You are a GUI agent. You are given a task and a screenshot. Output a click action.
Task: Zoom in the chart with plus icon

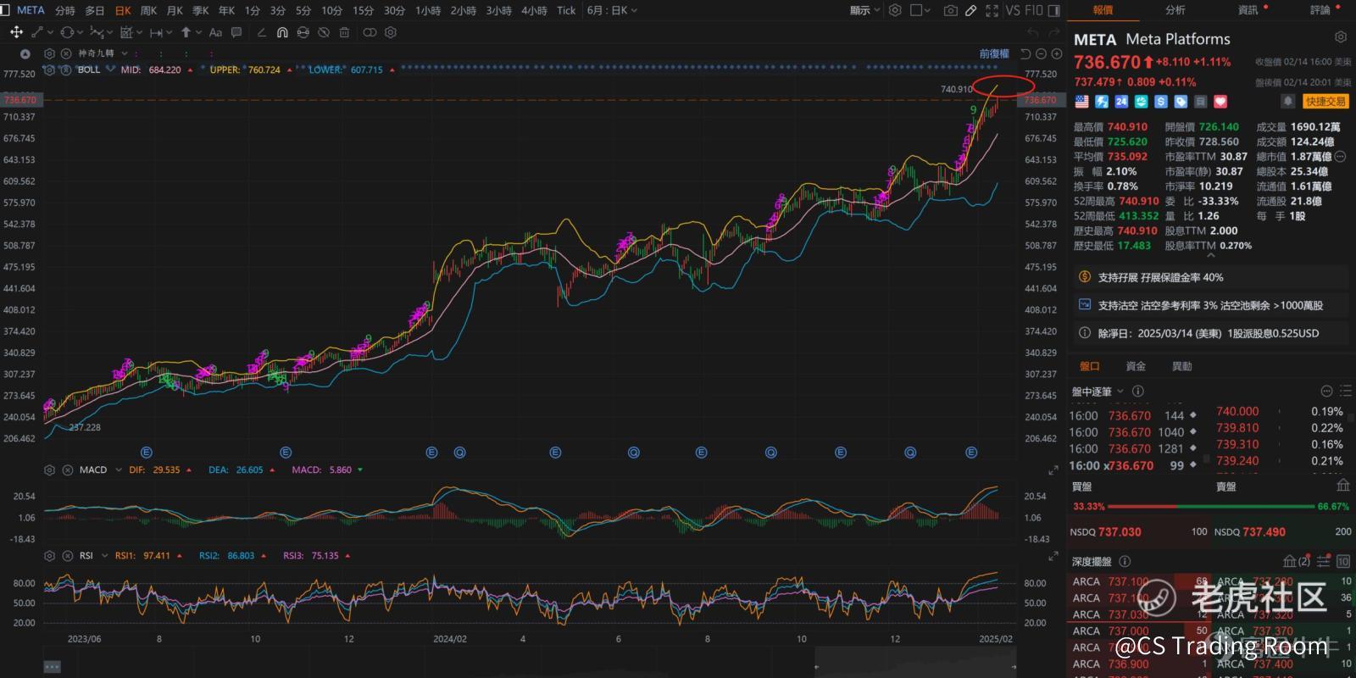pyautogui.click(x=1056, y=53)
